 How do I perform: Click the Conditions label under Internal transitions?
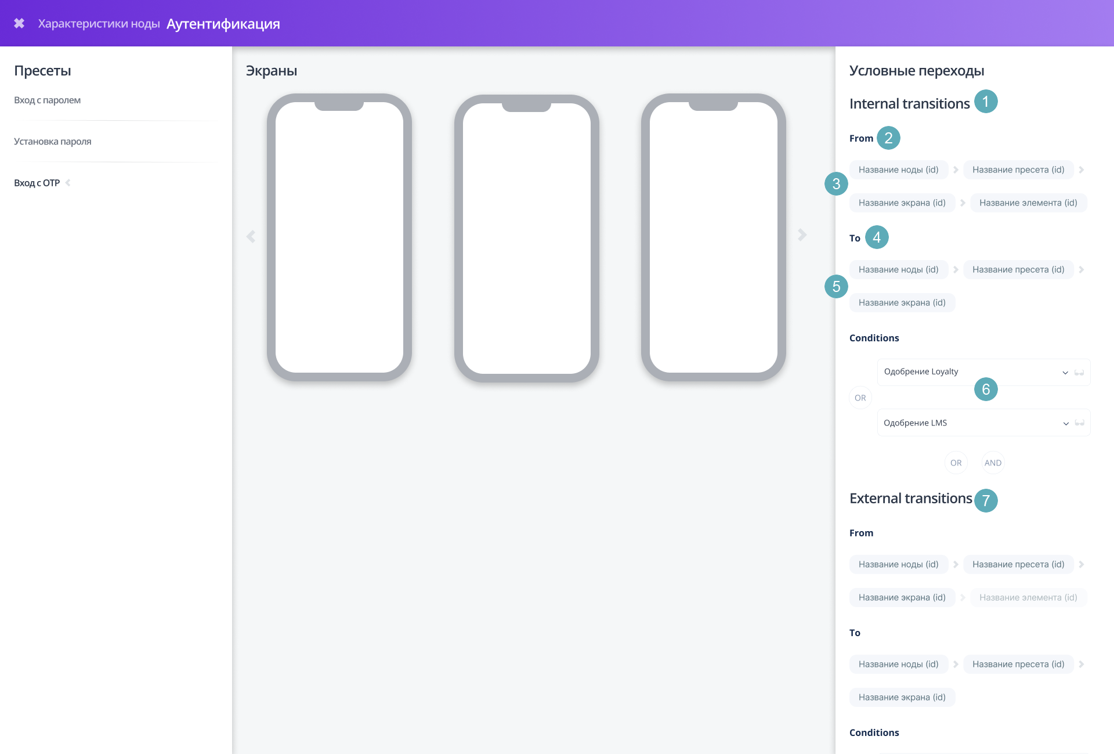874,338
